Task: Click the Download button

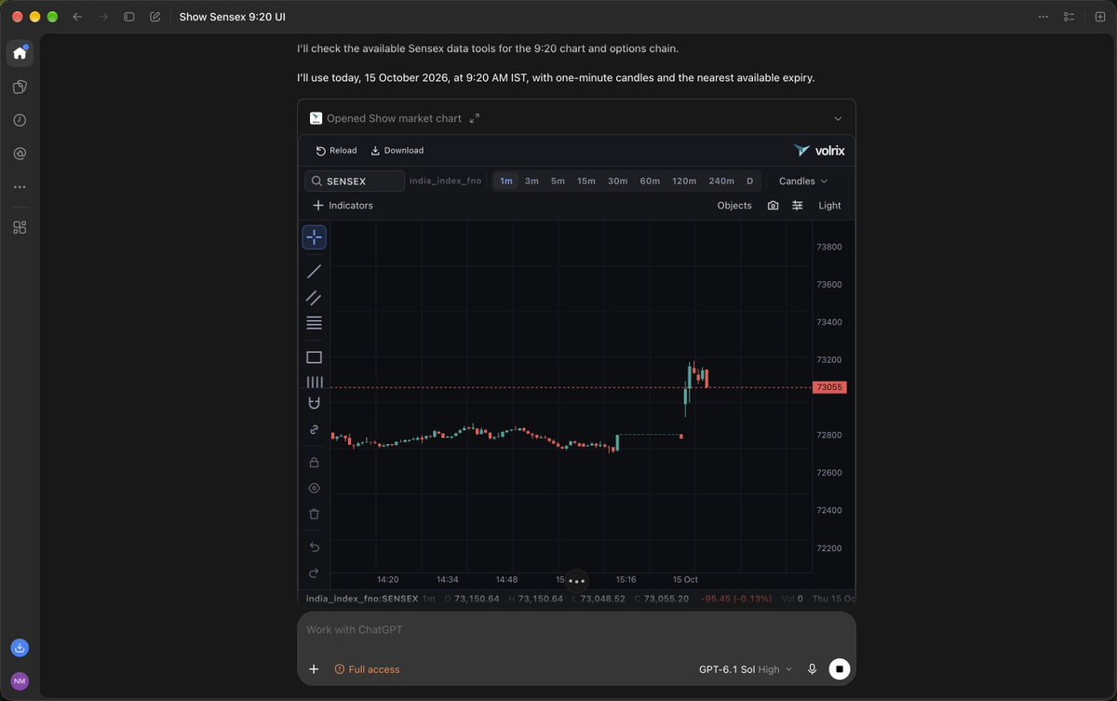Action: 397,151
